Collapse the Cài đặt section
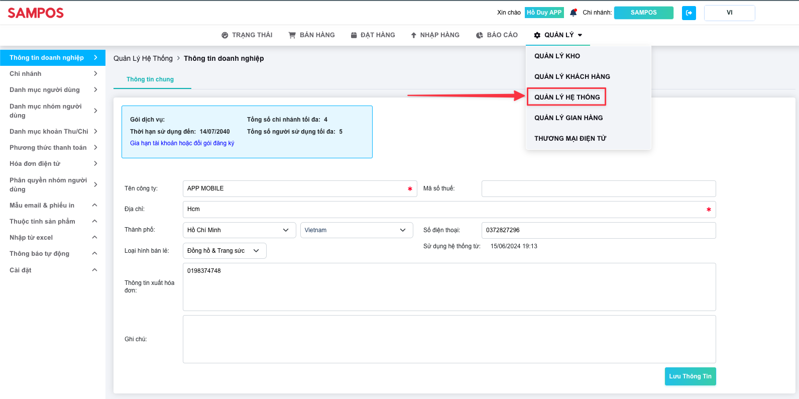Image resolution: width=799 pixels, height=399 pixels. point(53,270)
